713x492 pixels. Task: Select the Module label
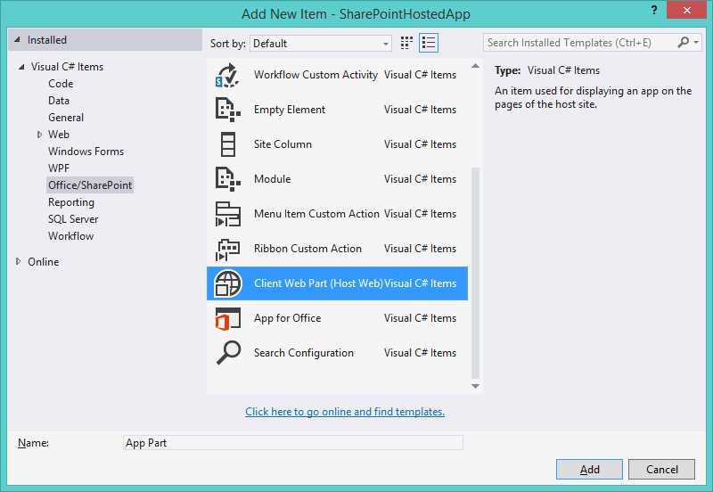pyautogui.click(x=273, y=179)
